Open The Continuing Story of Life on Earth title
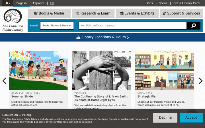Viewport: 205px width, 128px height. click(x=101, y=98)
